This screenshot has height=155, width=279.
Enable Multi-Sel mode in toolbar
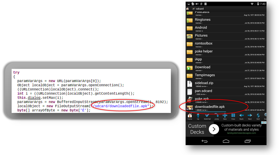[207, 116]
